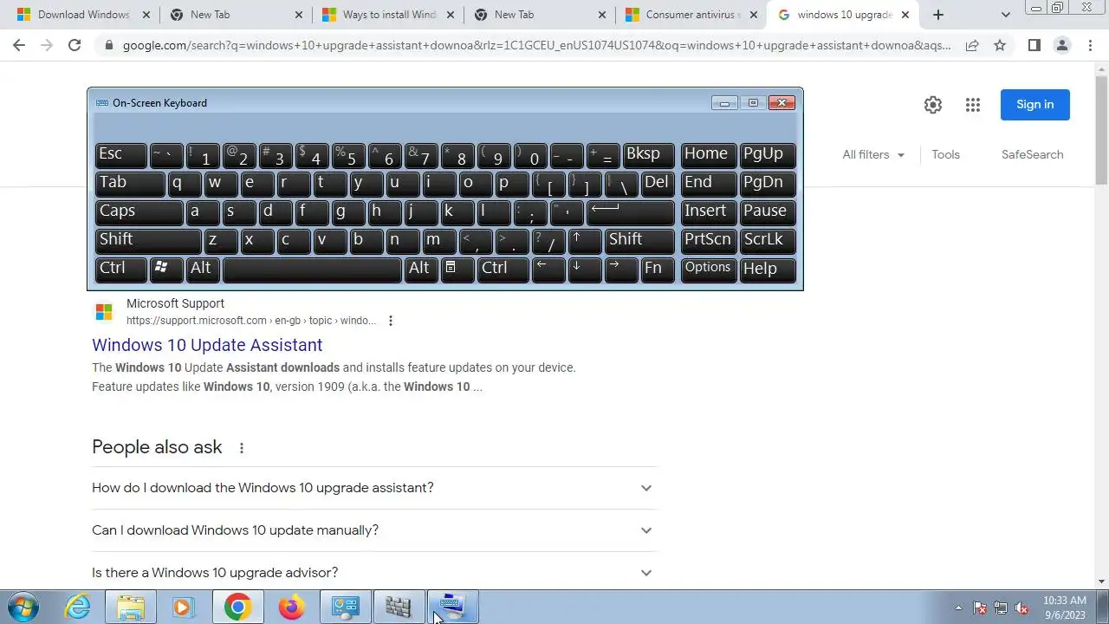Open Windows Start menu orb
This screenshot has height=624, width=1109.
click(x=23, y=607)
